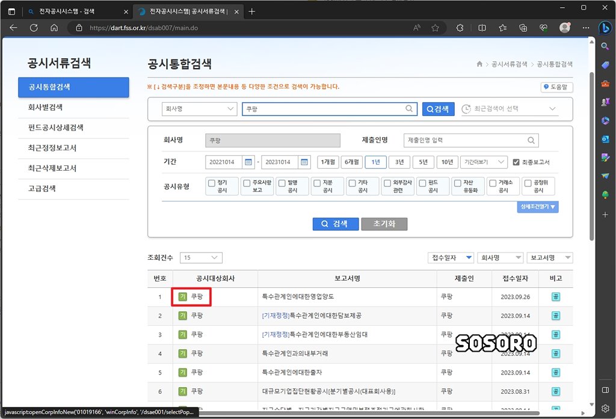Sort by 회사명 dropdown
Viewport: 616px width, 419px height.
pos(500,258)
